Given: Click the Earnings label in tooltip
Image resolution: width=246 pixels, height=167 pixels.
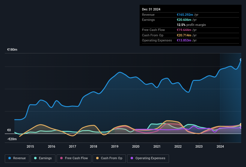Looking at the screenshot, I should tap(148, 20).
